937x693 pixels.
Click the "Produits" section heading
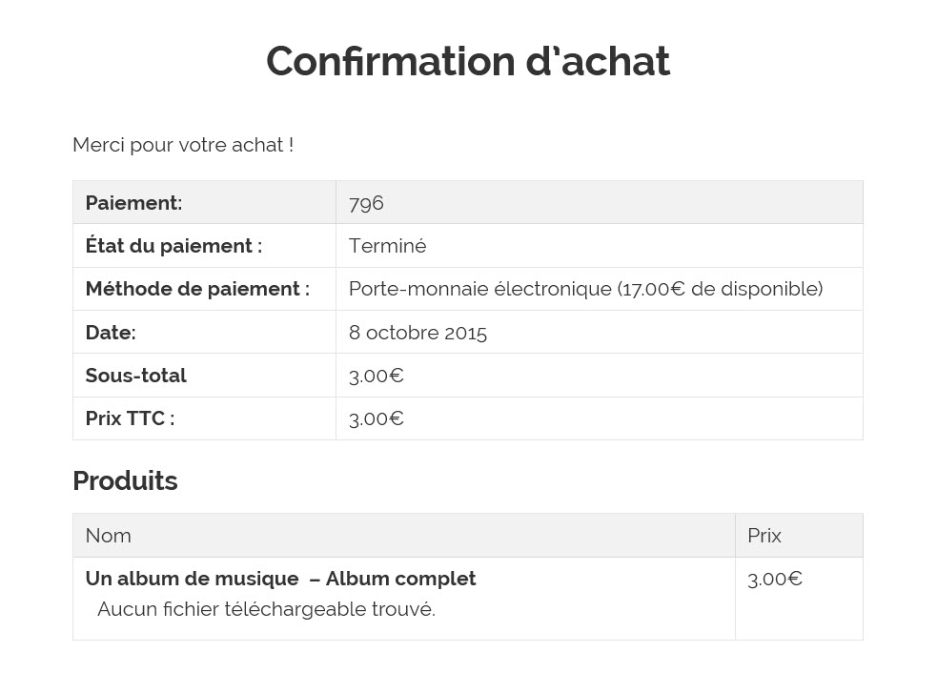tap(125, 481)
